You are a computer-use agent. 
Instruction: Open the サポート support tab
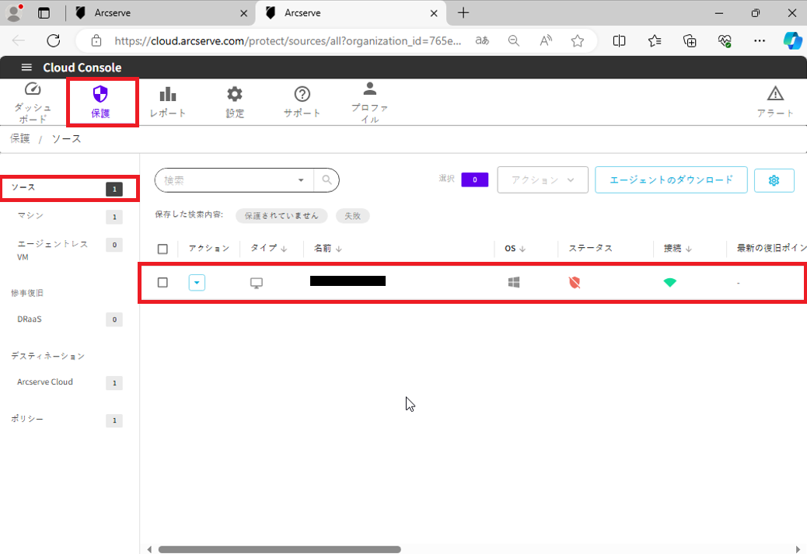pyautogui.click(x=302, y=103)
